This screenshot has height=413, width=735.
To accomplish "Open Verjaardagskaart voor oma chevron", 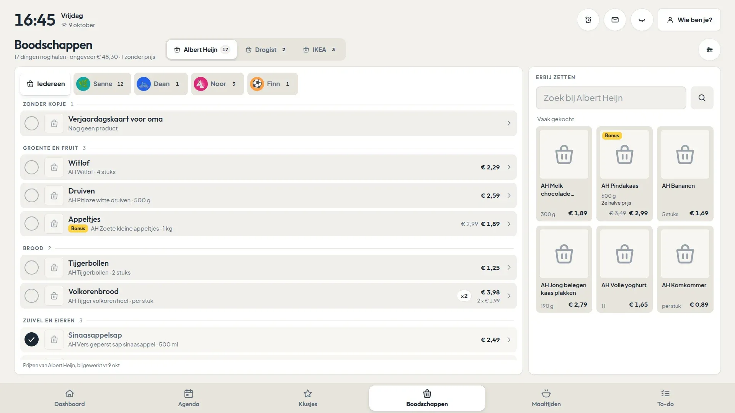I will coord(509,124).
